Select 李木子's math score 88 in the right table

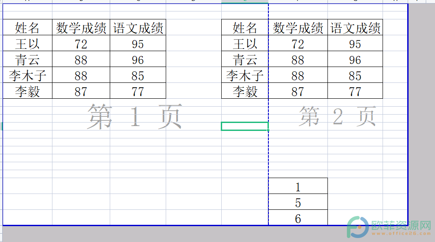(x=298, y=74)
